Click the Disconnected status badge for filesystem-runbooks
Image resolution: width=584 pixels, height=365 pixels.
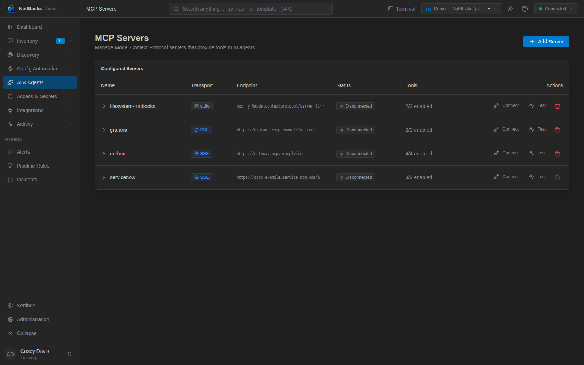pos(356,106)
